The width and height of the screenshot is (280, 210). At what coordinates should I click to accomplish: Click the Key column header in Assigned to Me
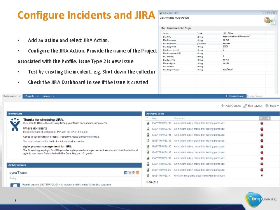[x=154, y=118]
